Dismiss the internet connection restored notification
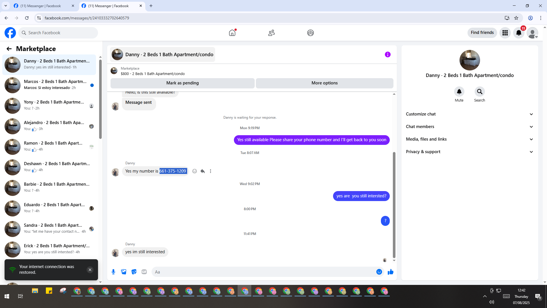Image resolution: width=547 pixels, height=308 pixels. pyautogui.click(x=90, y=270)
